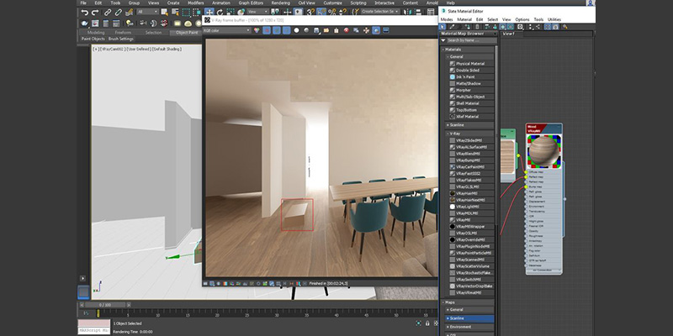673x336 pixels.
Task: Toggle the last frame buffer toolbar button
Action: tap(386, 30)
